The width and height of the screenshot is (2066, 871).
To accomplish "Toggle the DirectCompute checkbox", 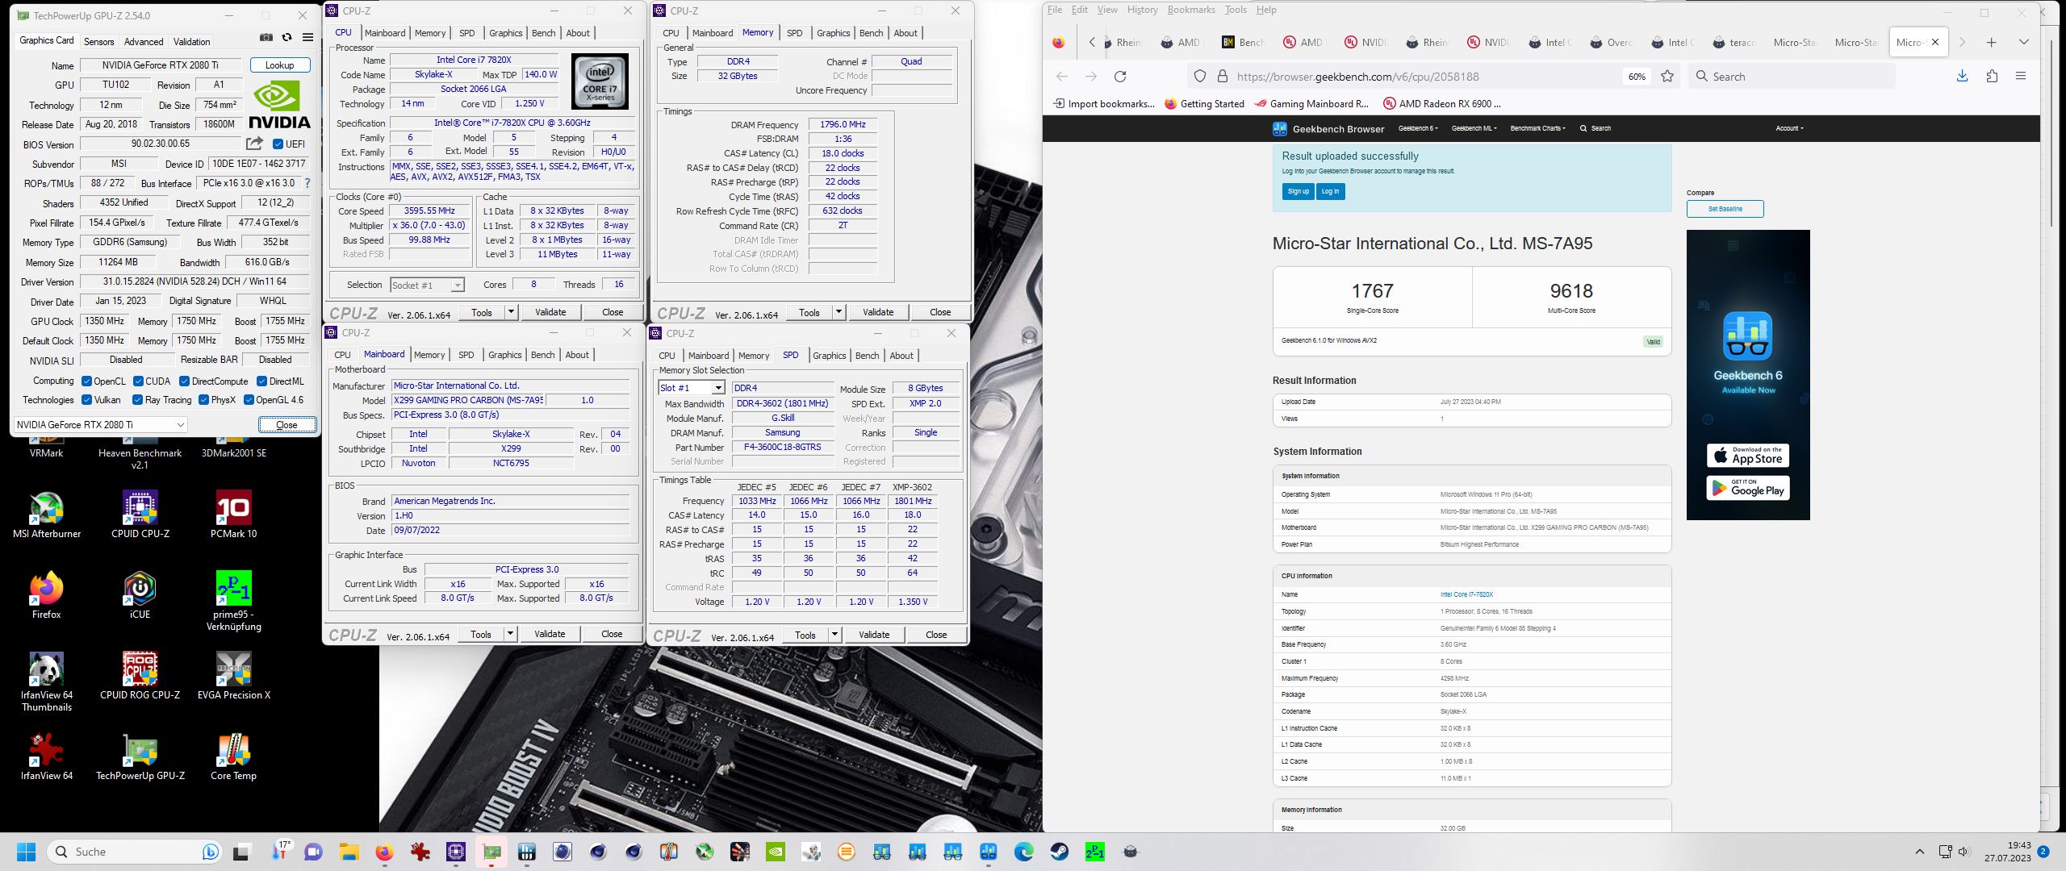I will (x=184, y=381).
